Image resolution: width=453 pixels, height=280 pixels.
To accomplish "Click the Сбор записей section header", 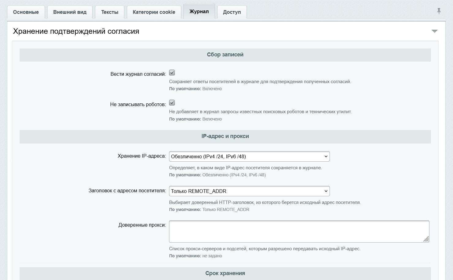I will (x=225, y=55).
